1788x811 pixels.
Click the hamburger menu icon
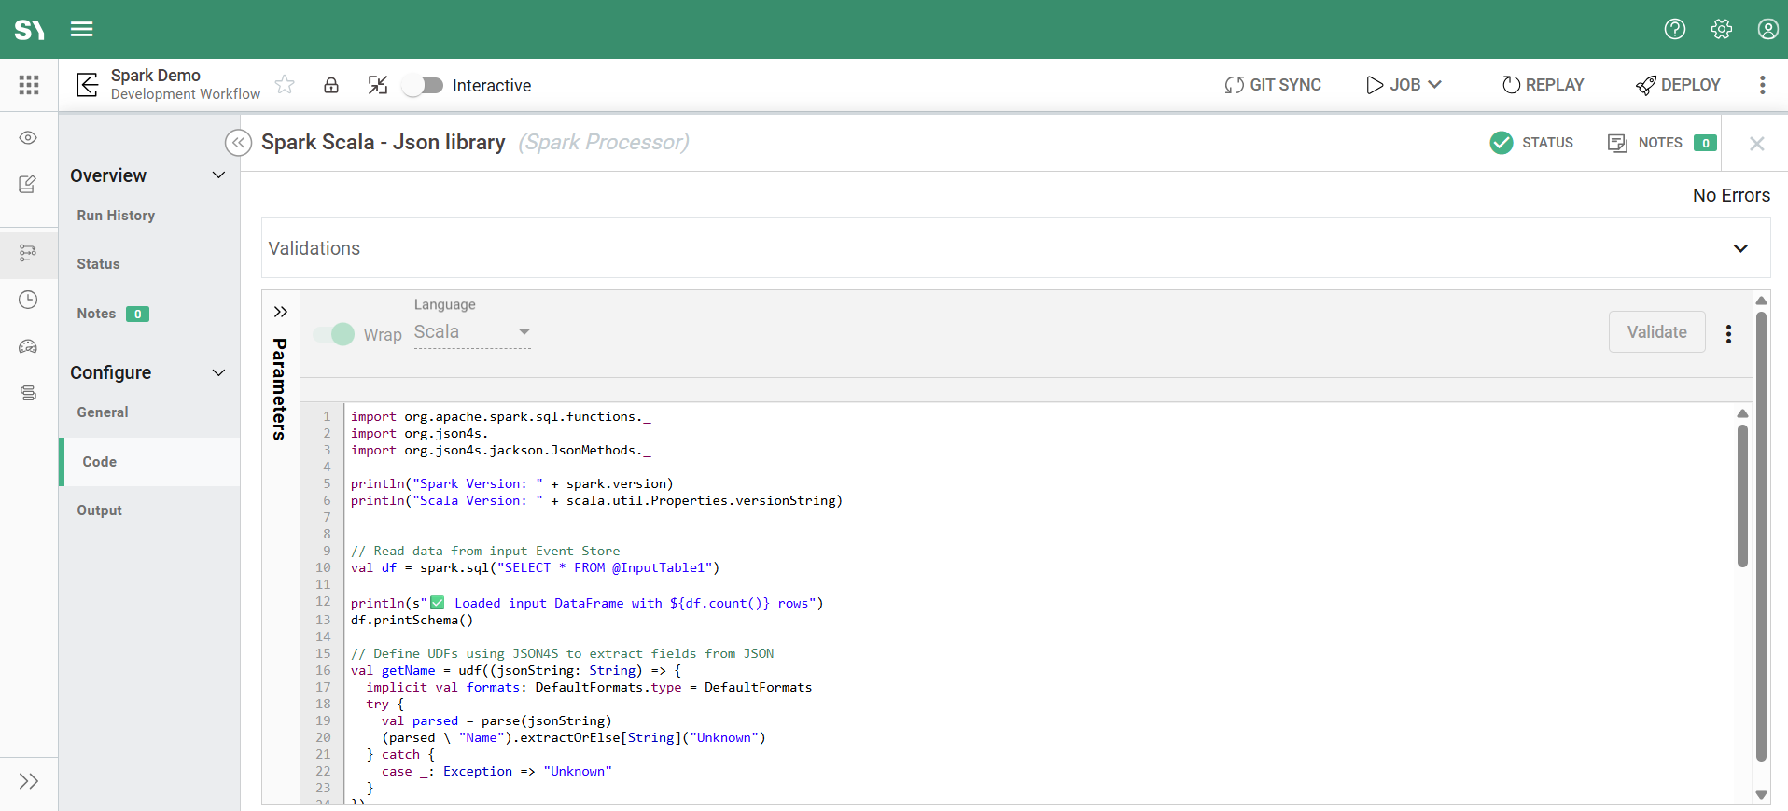tap(82, 29)
